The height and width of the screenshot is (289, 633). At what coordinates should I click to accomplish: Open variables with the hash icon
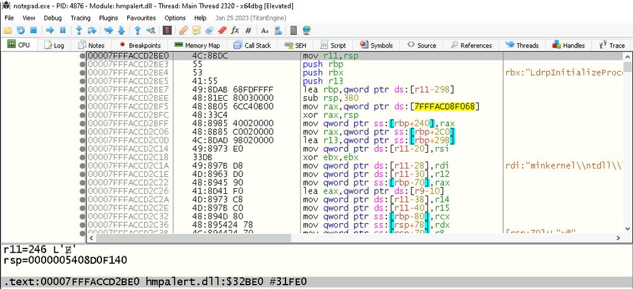[x=248, y=30]
